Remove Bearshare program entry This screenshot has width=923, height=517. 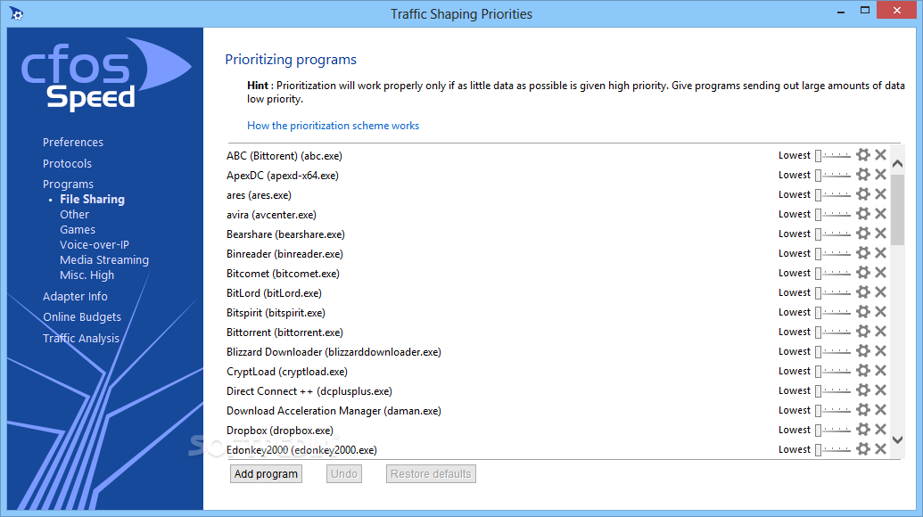point(880,233)
